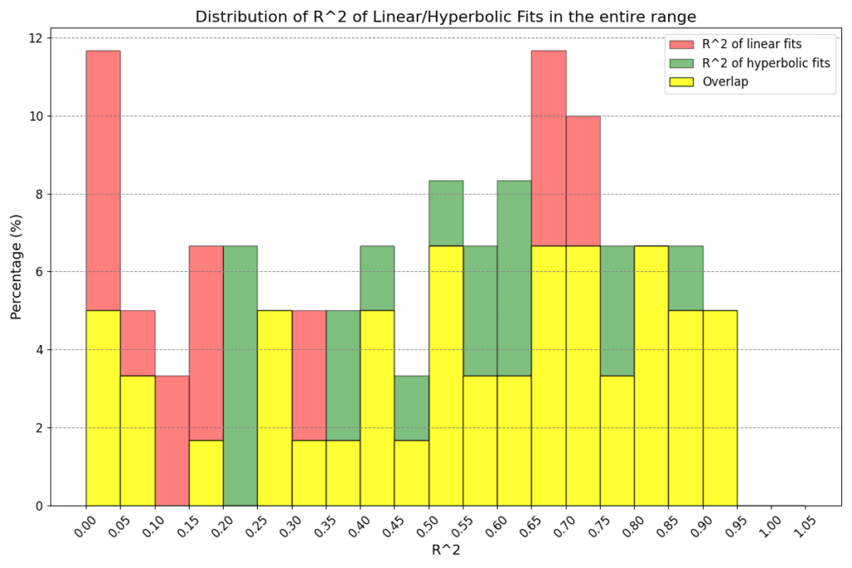This screenshot has height=568, width=852.
Task: Click the x-axis tick label 0.80
Action: [632, 526]
